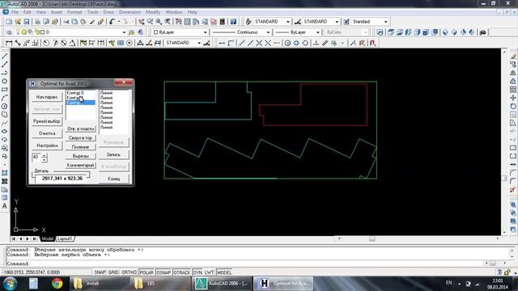Open the dimension style STANDARD dropdown
Viewport: 518px width, 291px height.
point(337,22)
